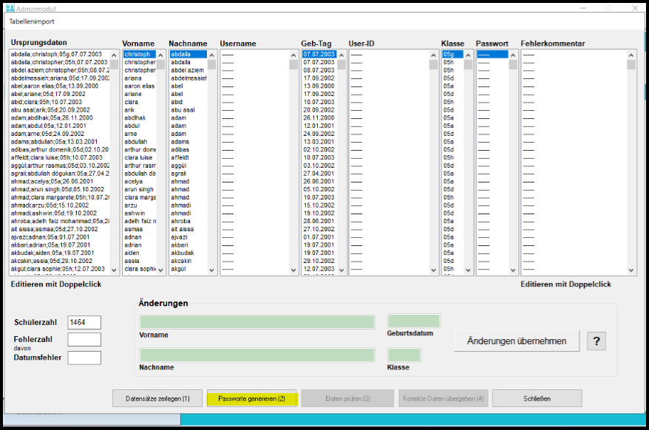The height and width of the screenshot is (430, 649).
Task: Select 'abdelmessieh' in the Nachname list
Action: click(x=188, y=78)
